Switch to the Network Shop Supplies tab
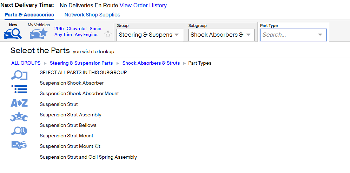350x173 pixels. [x=92, y=15]
